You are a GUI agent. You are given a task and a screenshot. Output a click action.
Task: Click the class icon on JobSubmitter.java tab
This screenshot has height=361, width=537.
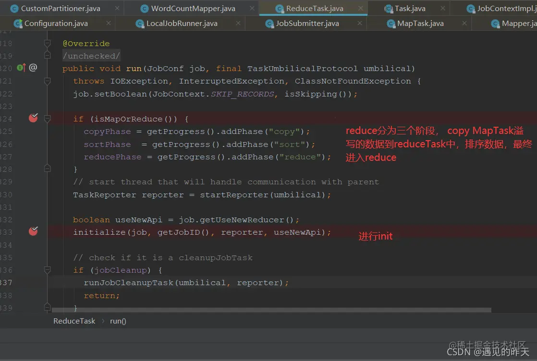[x=270, y=24]
